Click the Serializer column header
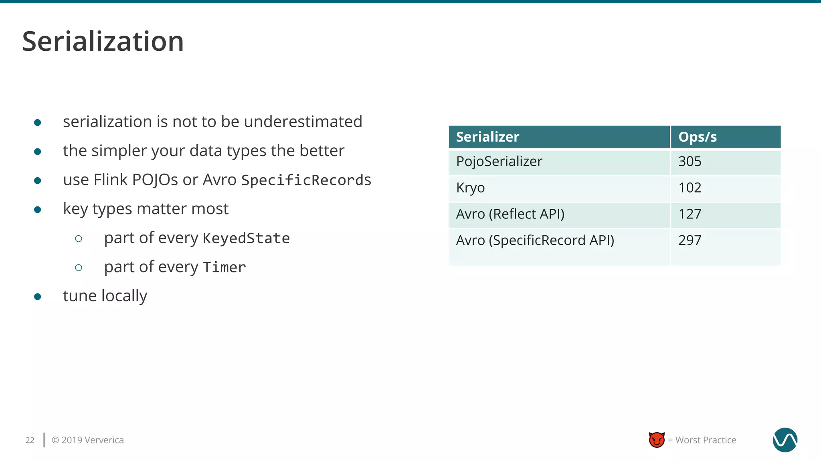 click(x=487, y=137)
